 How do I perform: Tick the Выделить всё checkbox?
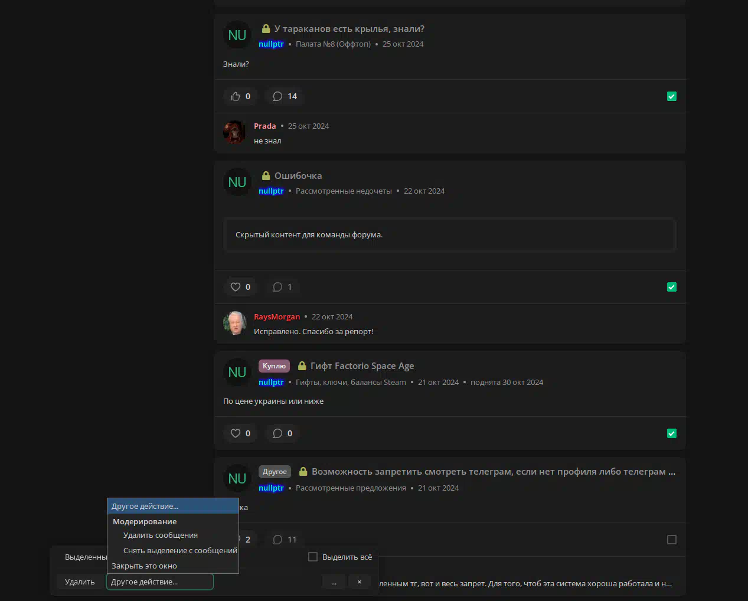pyautogui.click(x=313, y=557)
